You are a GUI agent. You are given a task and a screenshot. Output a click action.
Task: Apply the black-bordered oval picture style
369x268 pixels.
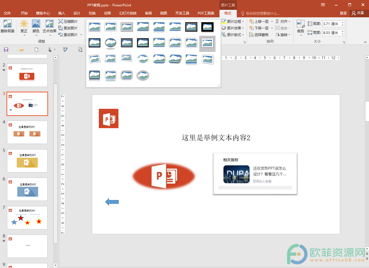(110, 43)
